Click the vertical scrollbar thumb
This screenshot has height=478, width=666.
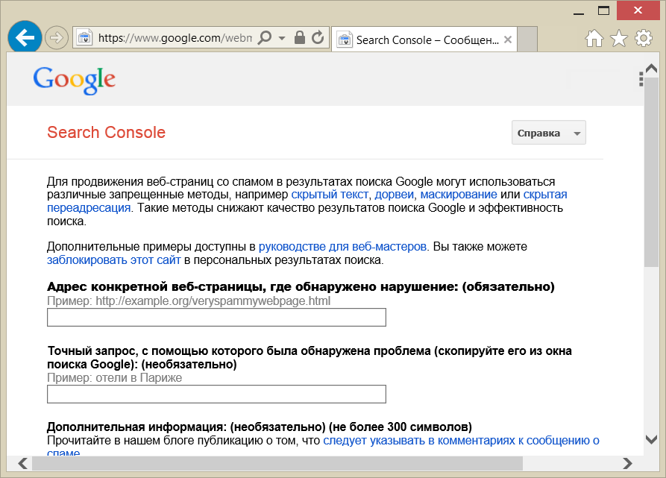coord(651,172)
